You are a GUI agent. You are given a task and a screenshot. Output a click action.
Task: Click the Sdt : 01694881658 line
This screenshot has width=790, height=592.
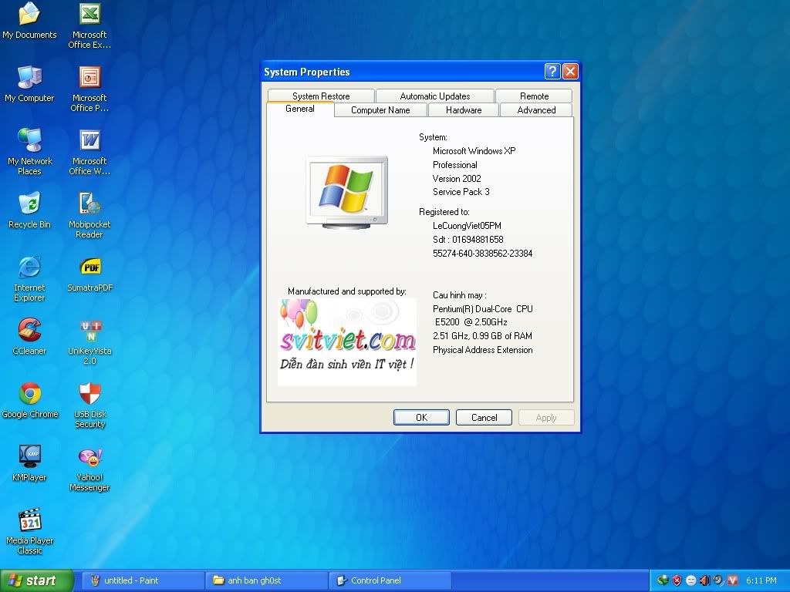coord(468,240)
